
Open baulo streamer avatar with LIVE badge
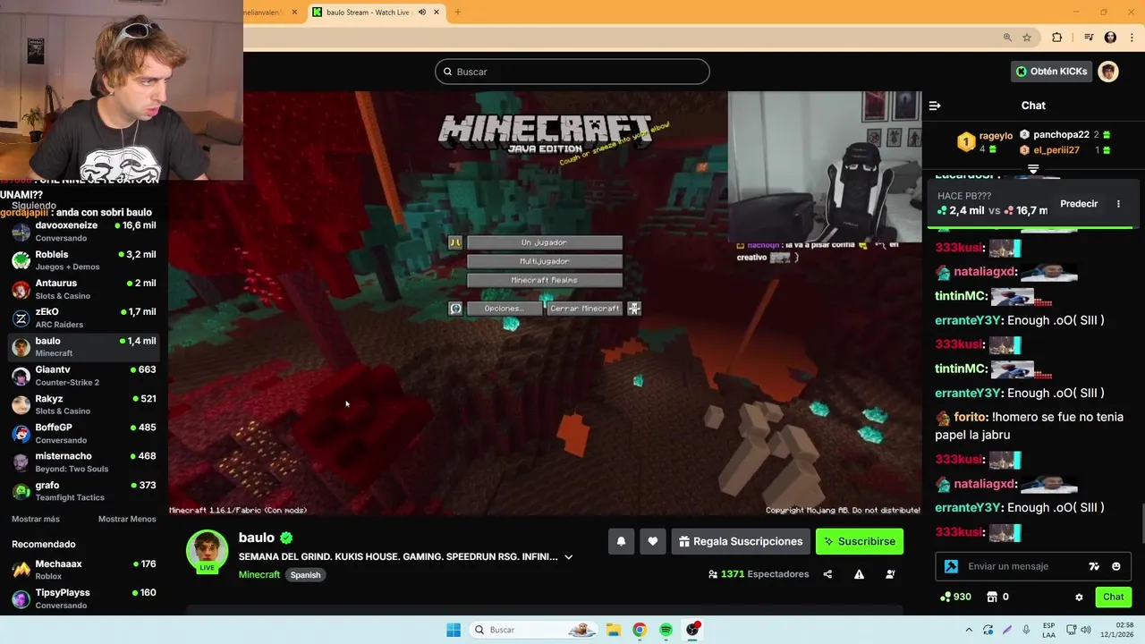pos(207,552)
